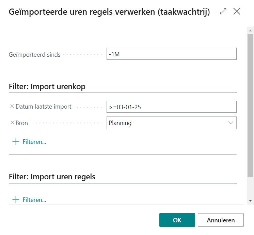Remove the Bron filter
The width and height of the screenshot is (254, 235).
pos(12,123)
